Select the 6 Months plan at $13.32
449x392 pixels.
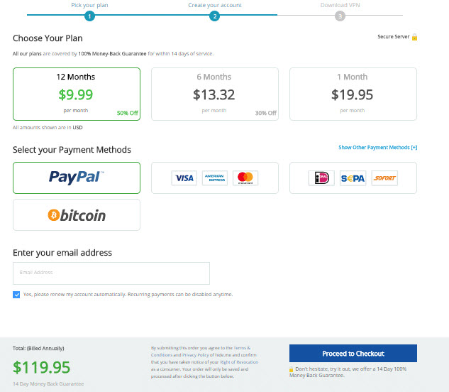coord(215,94)
